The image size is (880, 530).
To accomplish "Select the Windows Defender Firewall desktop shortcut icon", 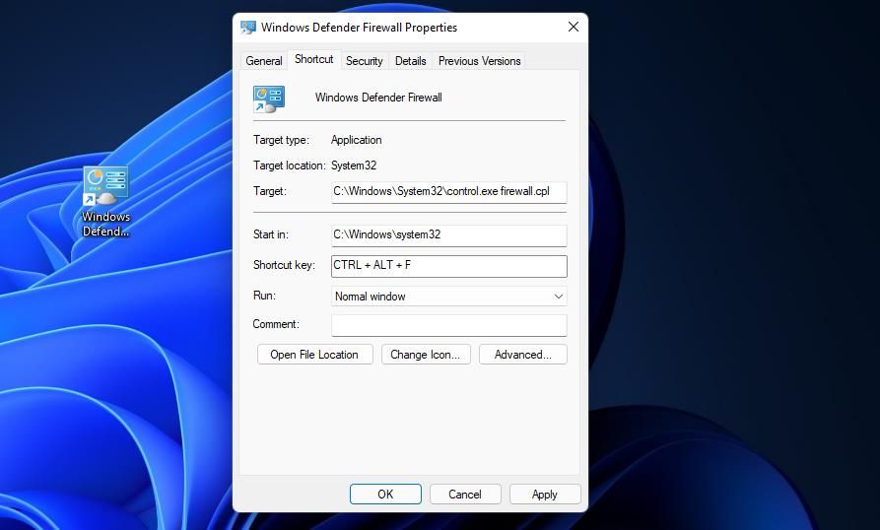I will click(x=105, y=185).
